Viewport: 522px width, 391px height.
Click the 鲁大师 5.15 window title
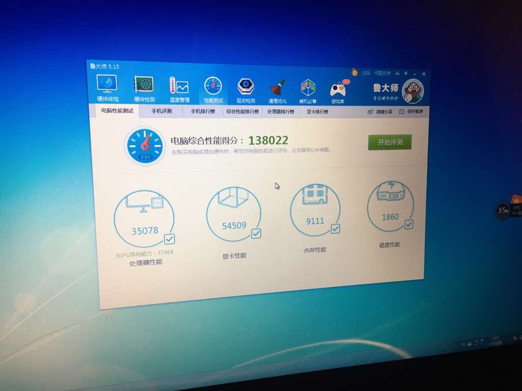point(105,66)
